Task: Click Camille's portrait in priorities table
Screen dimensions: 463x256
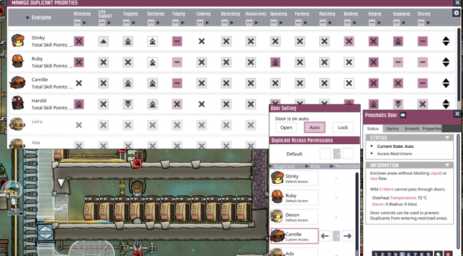Action: [x=17, y=82]
